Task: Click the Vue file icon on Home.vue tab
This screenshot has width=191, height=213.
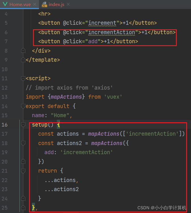Action: [x=5, y=4]
